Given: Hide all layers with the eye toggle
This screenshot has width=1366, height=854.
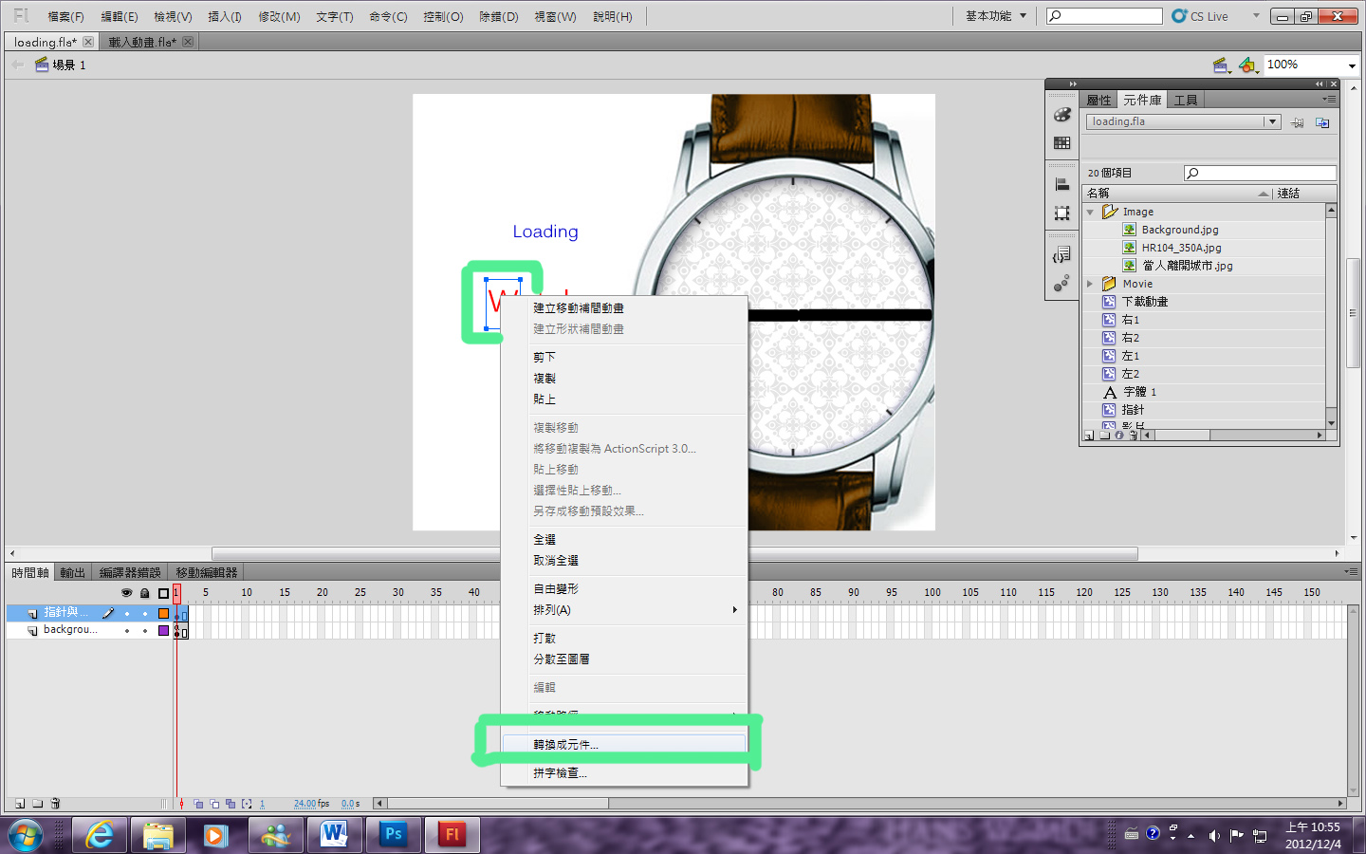Looking at the screenshot, I should click(126, 592).
